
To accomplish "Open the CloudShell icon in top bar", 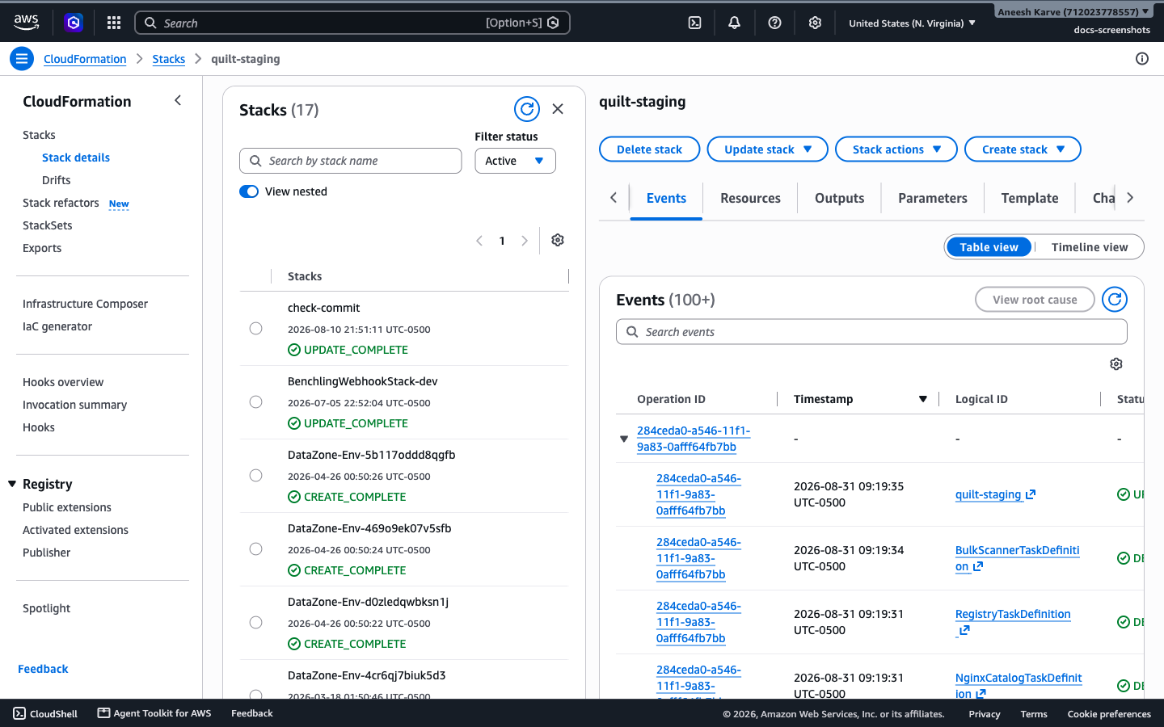I will (x=694, y=23).
